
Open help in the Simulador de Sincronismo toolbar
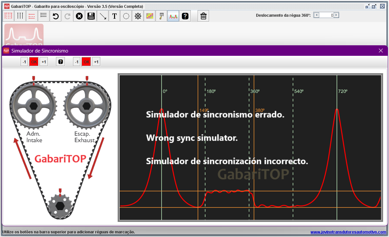click(61, 62)
